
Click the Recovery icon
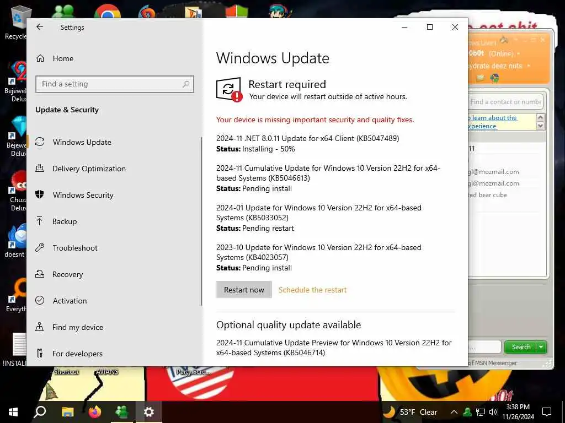click(40, 274)
